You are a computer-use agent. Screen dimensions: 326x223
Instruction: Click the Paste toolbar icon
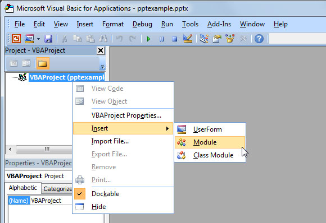90,39
